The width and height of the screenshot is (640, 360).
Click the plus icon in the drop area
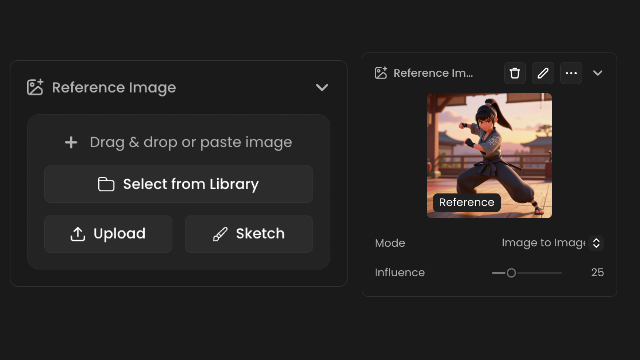tap(71, 142)
